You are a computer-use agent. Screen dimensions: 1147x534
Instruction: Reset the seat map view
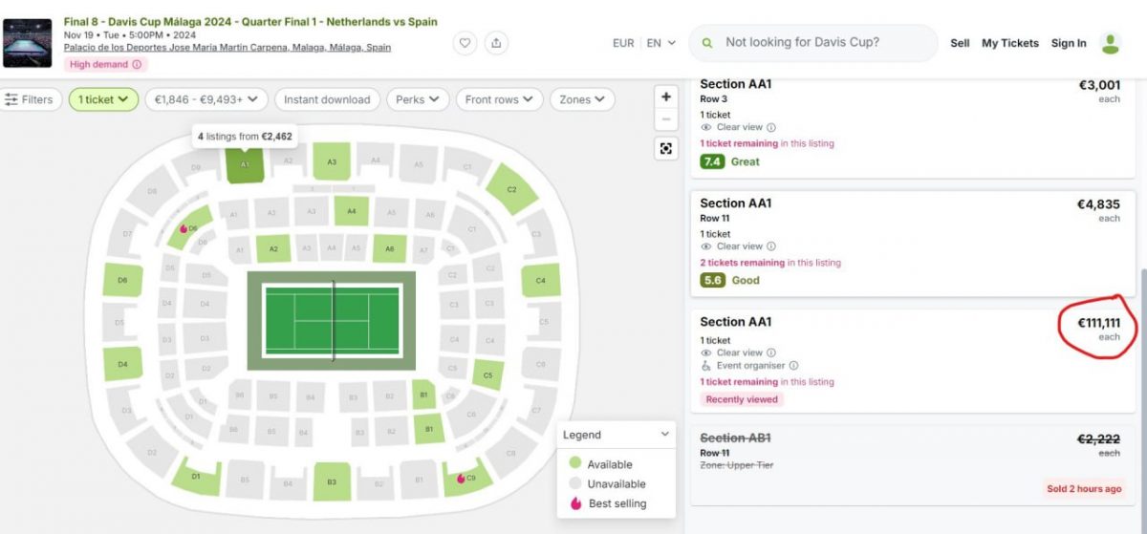point(666,148)
